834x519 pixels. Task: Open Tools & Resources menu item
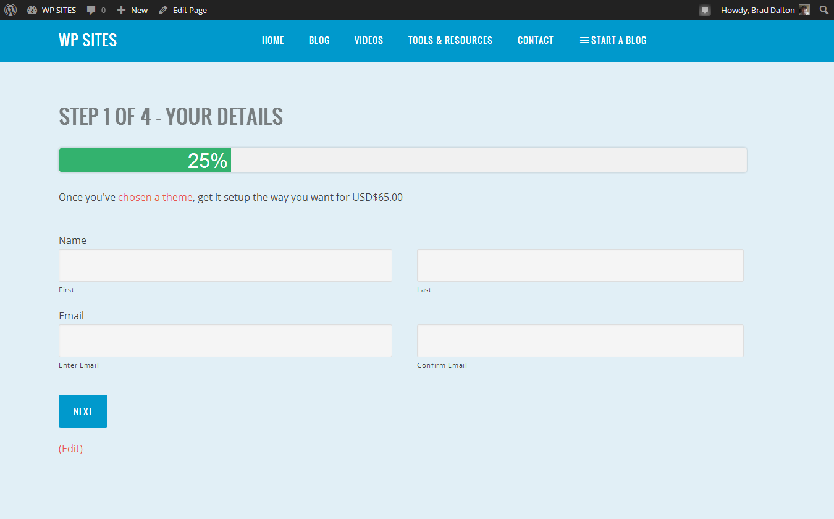[450, 40]
